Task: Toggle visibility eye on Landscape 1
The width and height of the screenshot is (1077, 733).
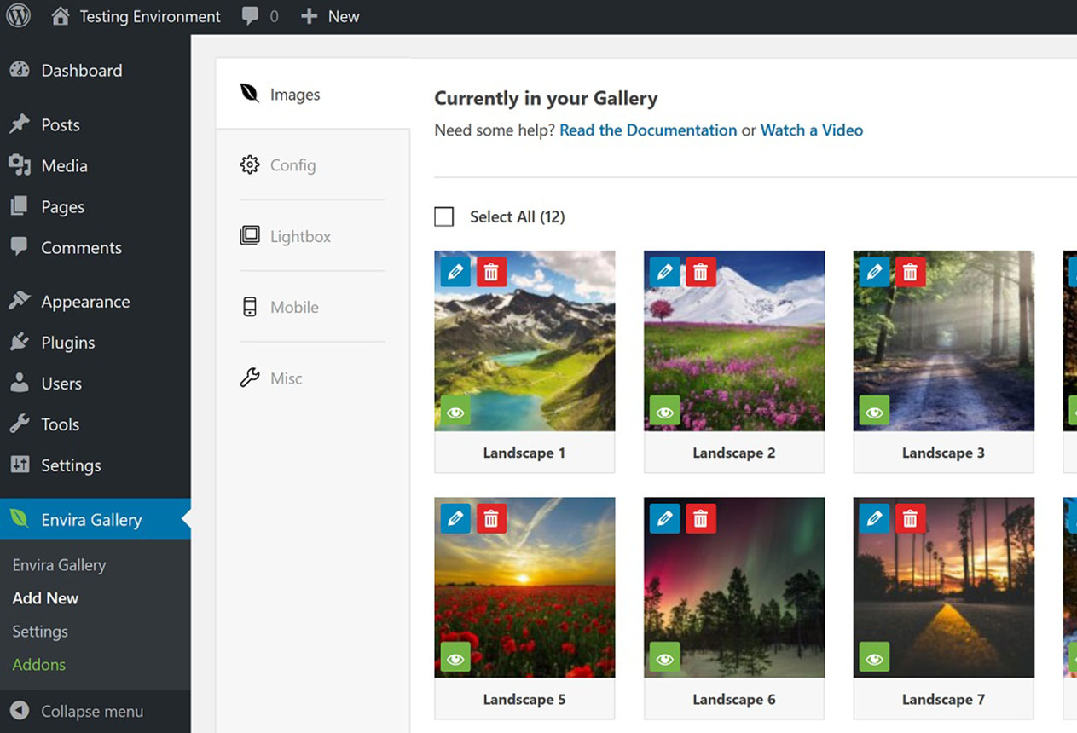Action: [455, 413]
